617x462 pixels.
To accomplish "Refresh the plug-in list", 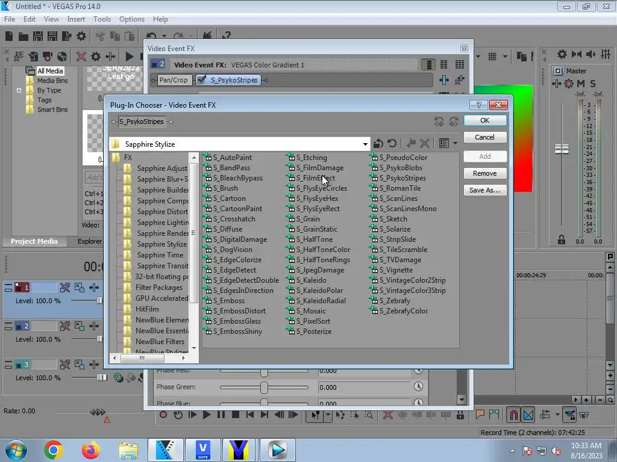I will tap(392, 143).
